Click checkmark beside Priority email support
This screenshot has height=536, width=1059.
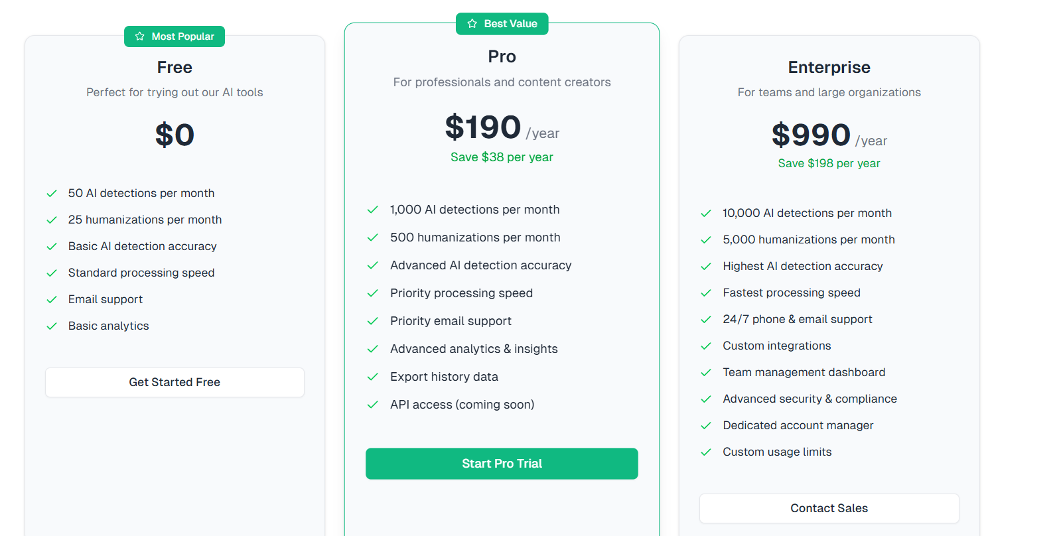[x=373, y=321]
